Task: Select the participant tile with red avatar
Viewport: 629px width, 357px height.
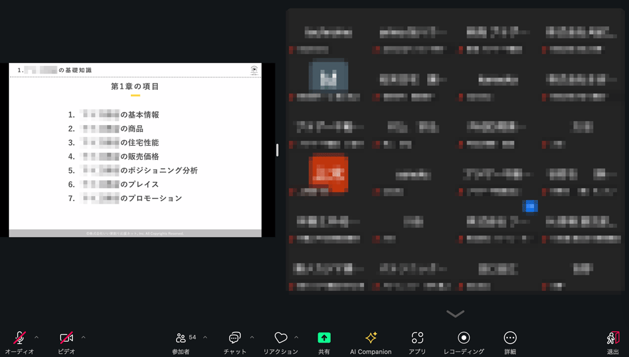Action: click(328, 174)
